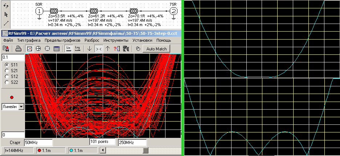Open the Разброс menu

(x=92, y=40)
